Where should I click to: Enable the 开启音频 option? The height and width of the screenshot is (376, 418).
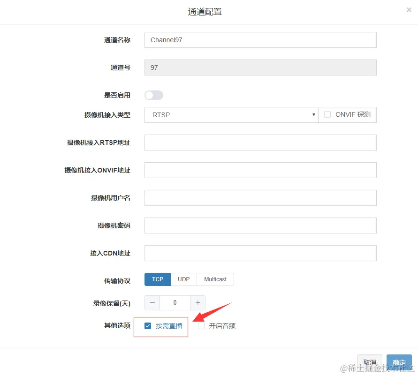click(x=200, y=325)
